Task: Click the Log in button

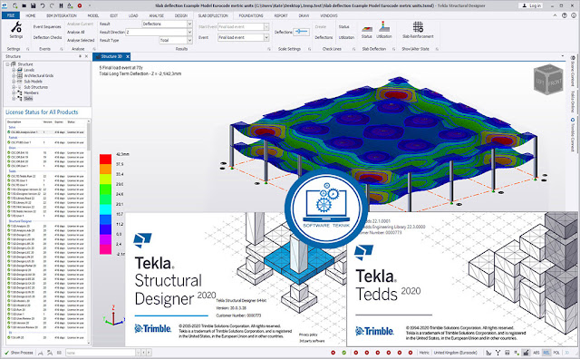Action: click(530, 5)
